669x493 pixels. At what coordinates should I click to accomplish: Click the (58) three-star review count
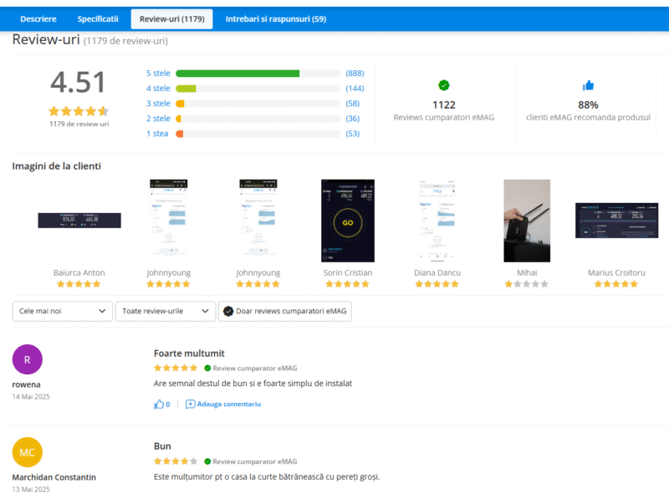point(352,104)
